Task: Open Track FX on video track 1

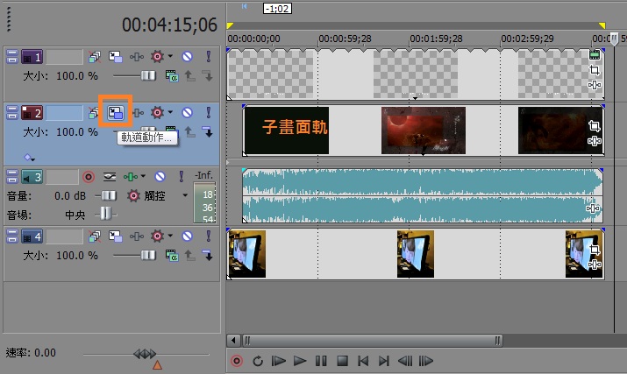Action: (136, 57)
